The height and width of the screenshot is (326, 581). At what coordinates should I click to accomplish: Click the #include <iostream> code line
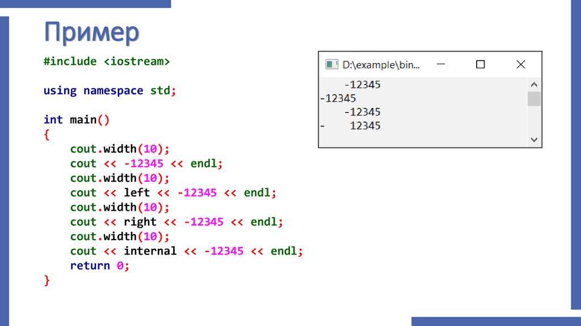pos(107,61)
